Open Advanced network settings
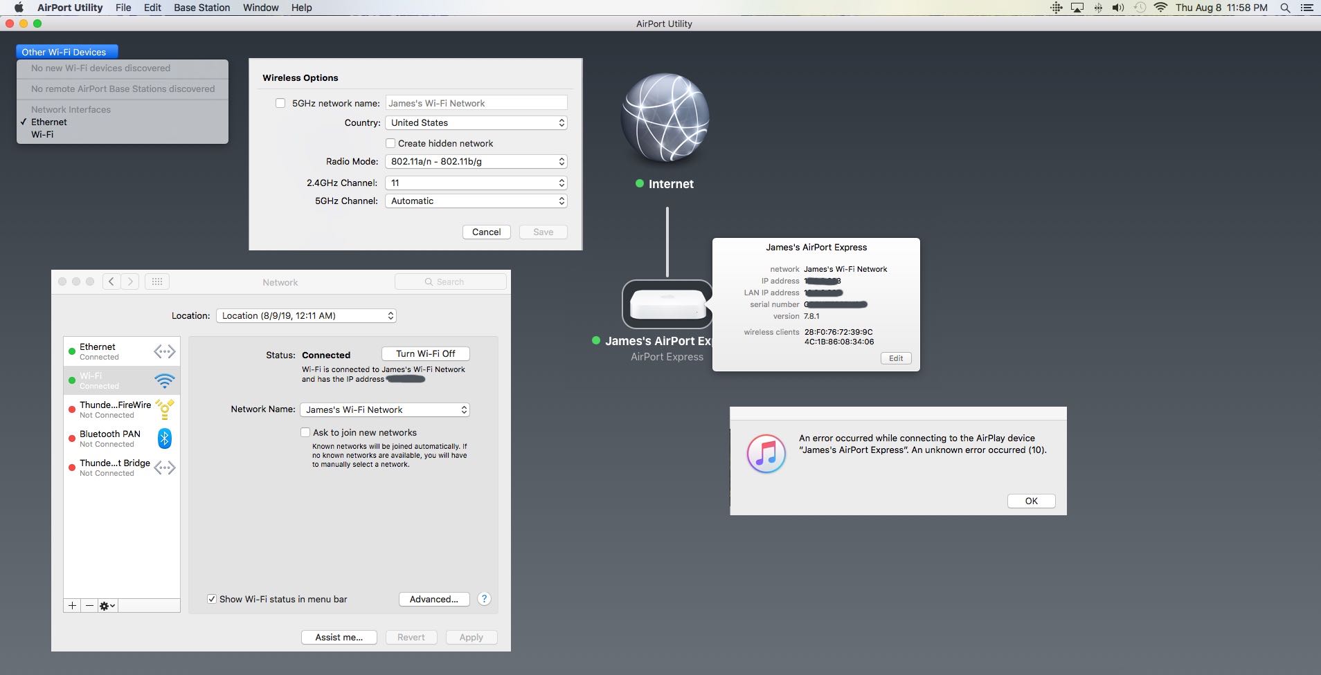The image size is (1321, 675). [x=434, y=599]
